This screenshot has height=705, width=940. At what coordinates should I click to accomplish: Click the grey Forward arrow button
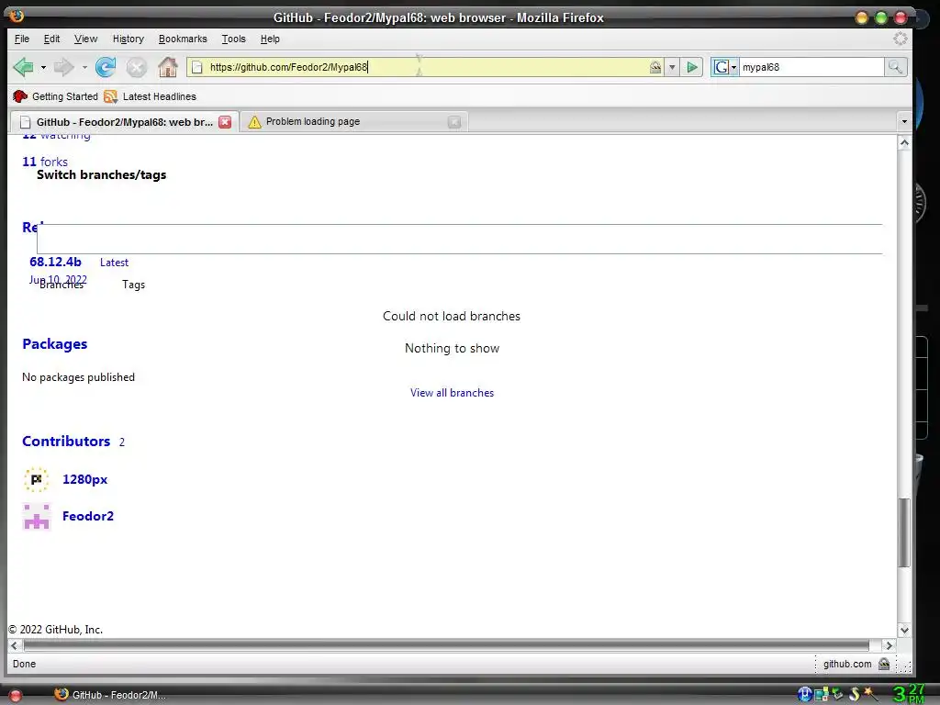[63, 67]
